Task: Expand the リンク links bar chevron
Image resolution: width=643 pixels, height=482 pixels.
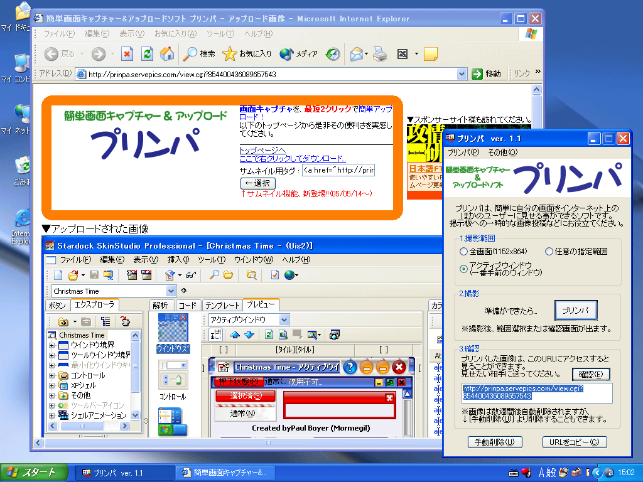Action: click(x=538, y=72)
